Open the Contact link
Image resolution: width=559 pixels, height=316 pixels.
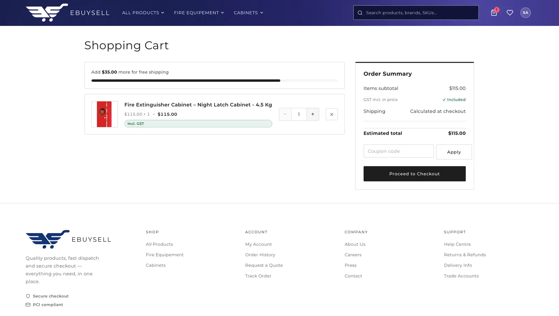[x=353, y=276]
